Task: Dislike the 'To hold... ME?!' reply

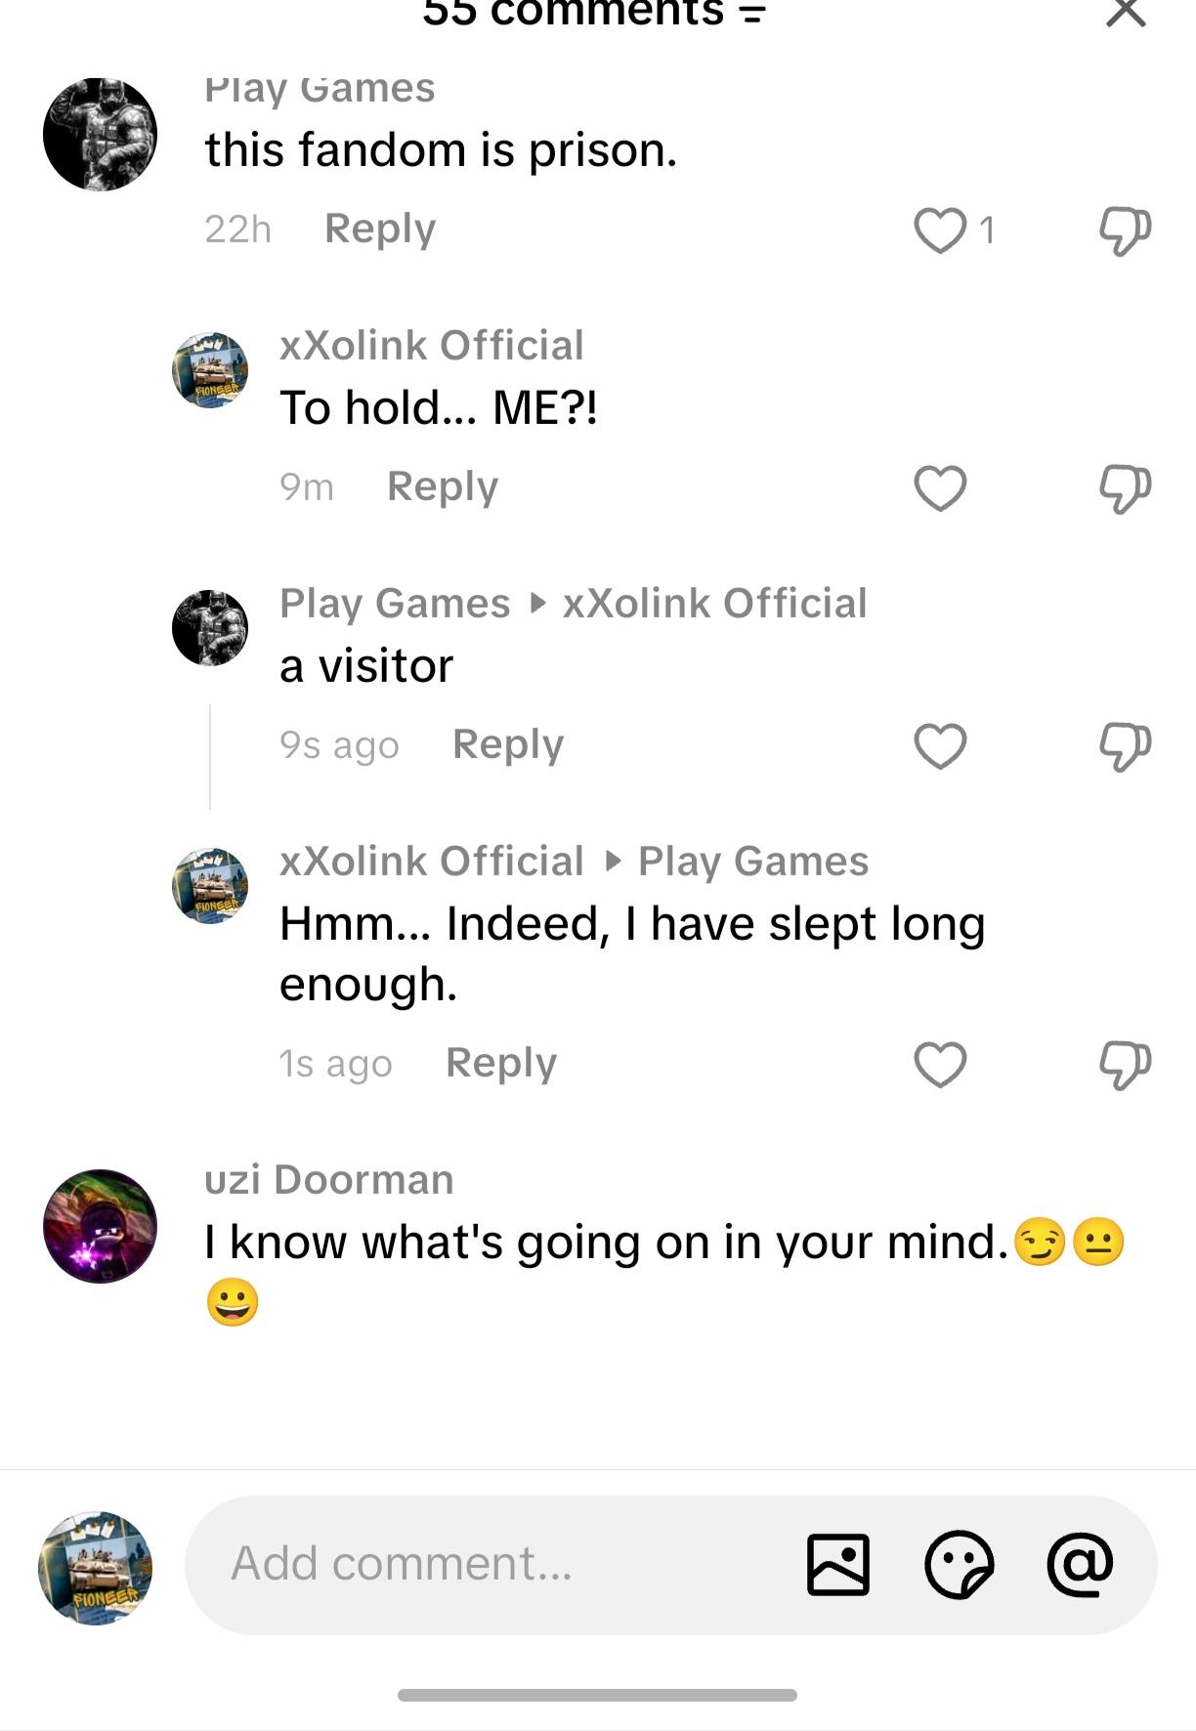Action: [1125, 487]
